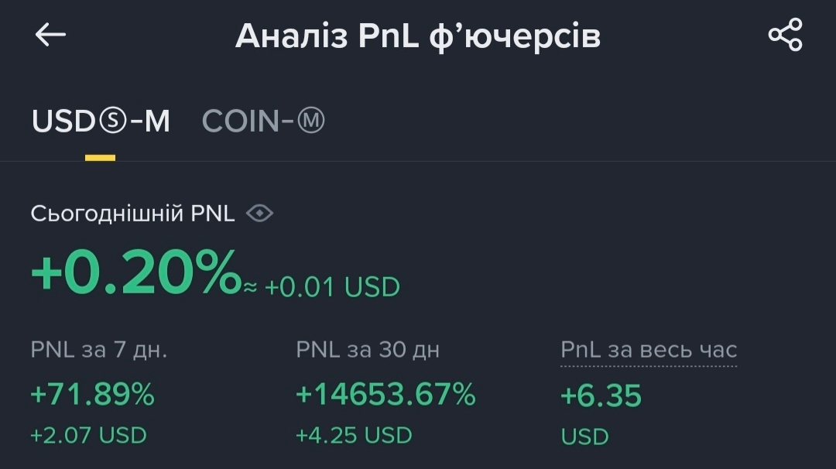Tap the USD unit under +6.35
Image resolution: width=836 pixels, height=469 pixels.
coord(584,437)
